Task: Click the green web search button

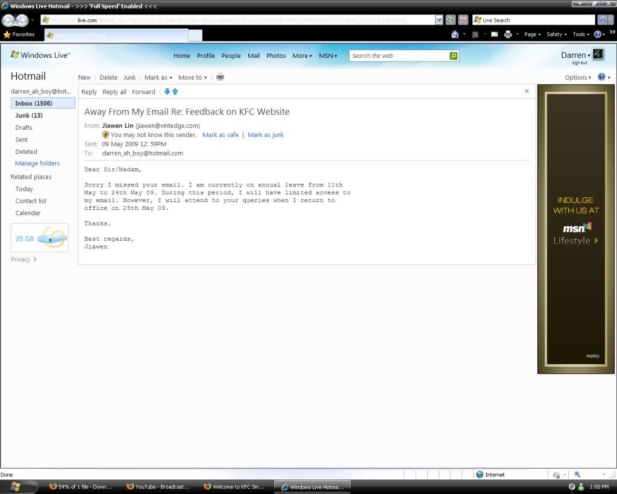Action: (x=454, y=55)
